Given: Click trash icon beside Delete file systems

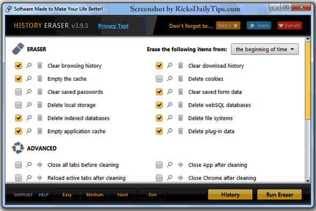Looking at the screenshot, I should click(180, 118).
